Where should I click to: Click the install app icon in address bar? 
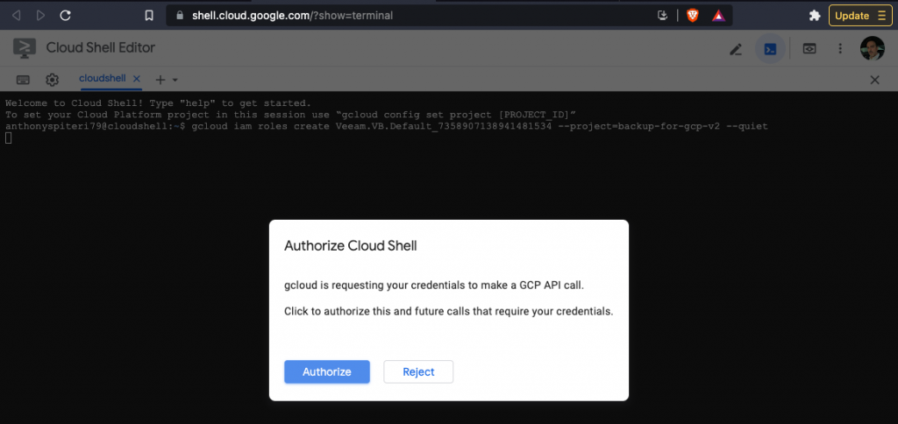click(663, 16)
